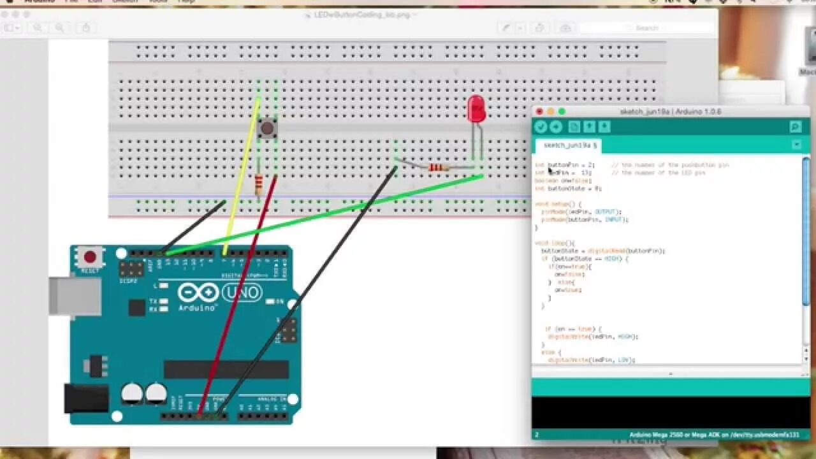Click the void loop() line in the editor
The width and height of the screenshot is (816, 459).
555,243
